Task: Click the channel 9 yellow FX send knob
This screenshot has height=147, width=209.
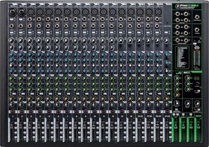Action: [84, 99]
